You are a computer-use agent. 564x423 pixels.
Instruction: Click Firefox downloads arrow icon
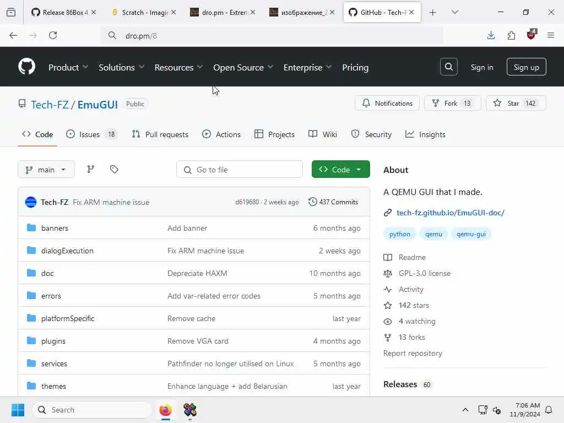pyautogui.click(x=491, y=35)
